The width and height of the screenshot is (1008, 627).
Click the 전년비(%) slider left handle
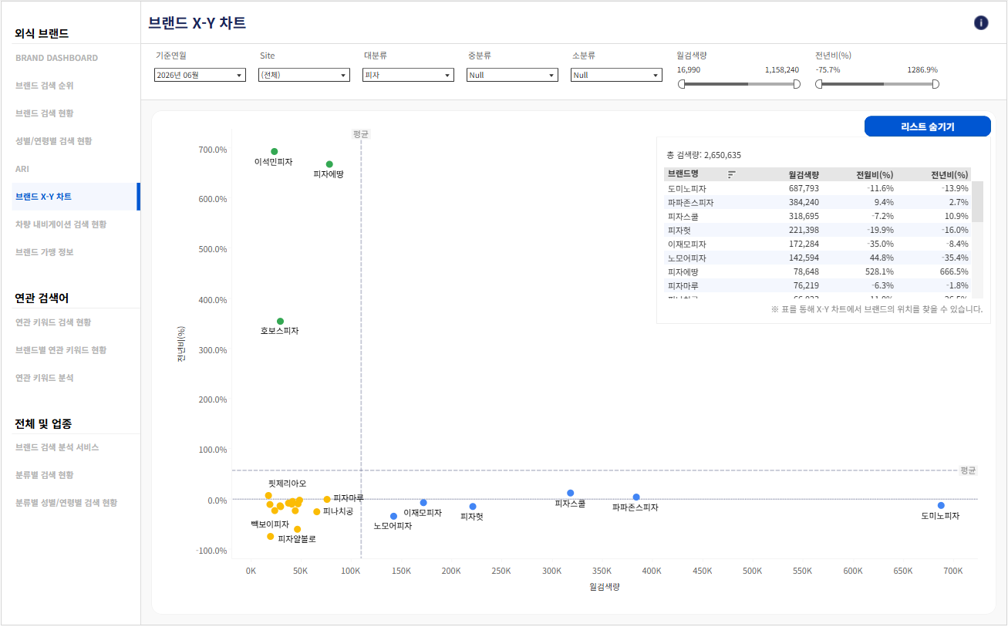point(819,84)
